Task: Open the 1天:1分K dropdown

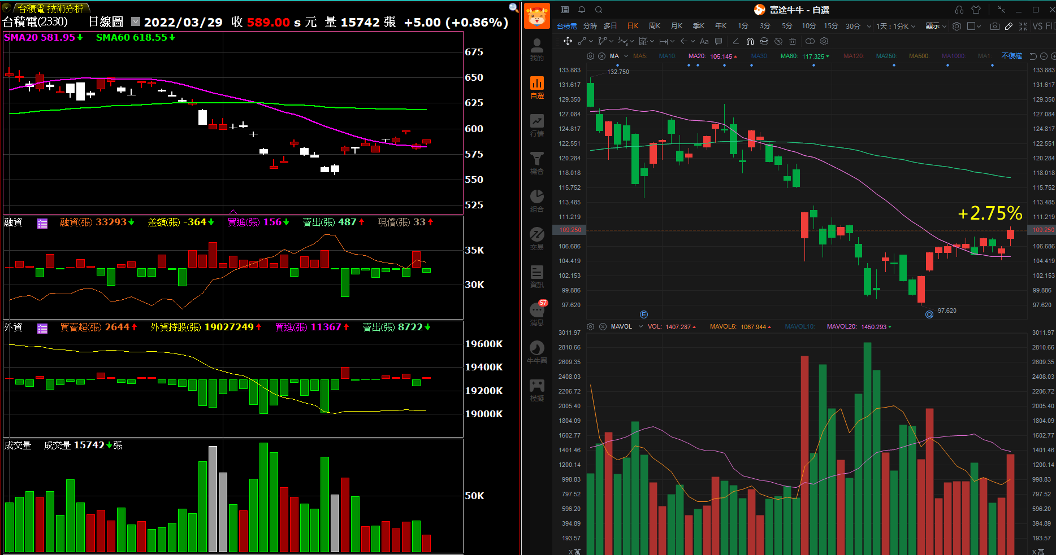Action: coord(896,26)
